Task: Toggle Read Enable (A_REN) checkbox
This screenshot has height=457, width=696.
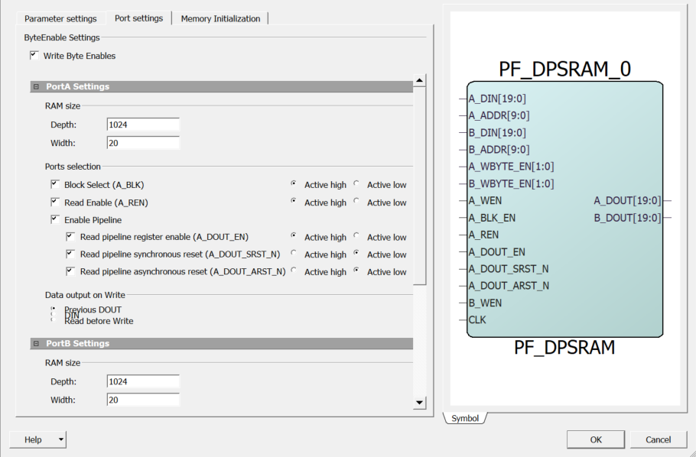Action: (55, 203)
